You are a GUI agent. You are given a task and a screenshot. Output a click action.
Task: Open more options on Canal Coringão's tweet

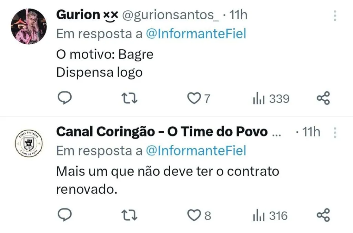[x=335, y=132]
